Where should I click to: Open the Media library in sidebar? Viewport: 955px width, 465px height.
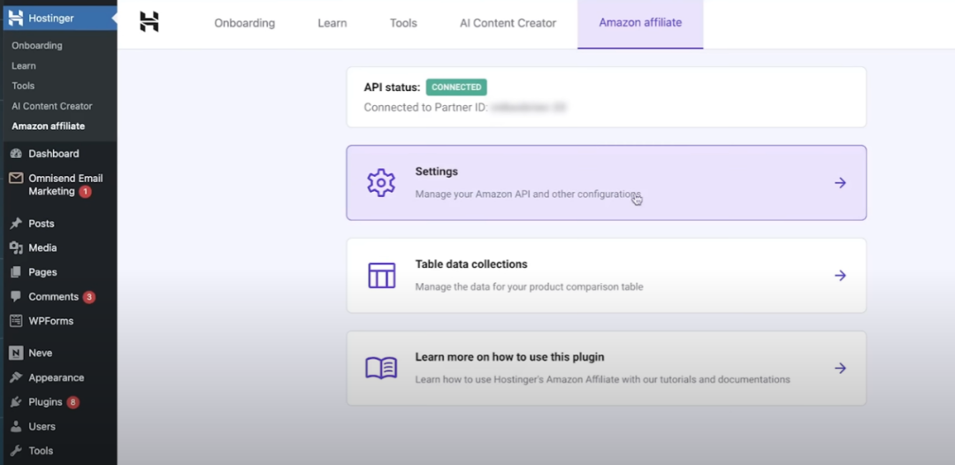42,248
